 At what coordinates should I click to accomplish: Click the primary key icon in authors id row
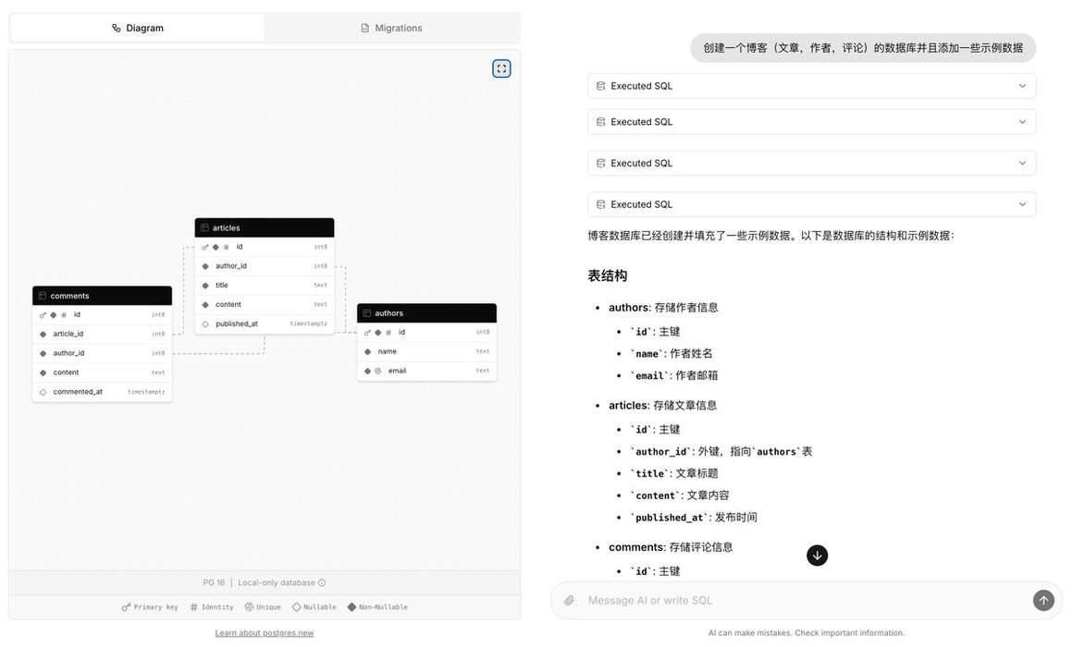368,333
